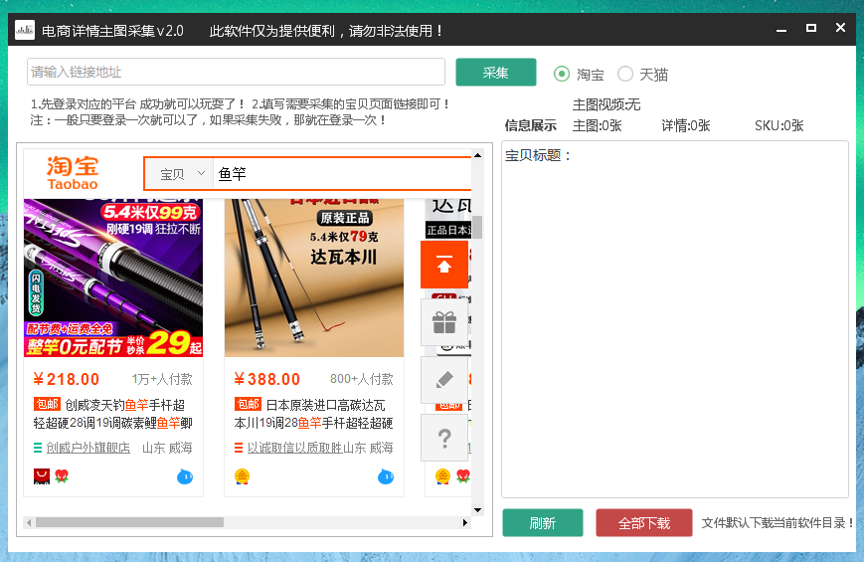
Task: Click the pencil feedback sidebar icon
Action: tap(443, 380)
